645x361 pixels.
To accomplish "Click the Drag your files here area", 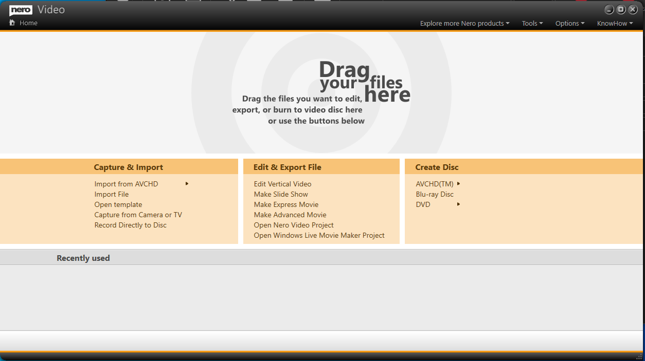I will coord(321,92).
